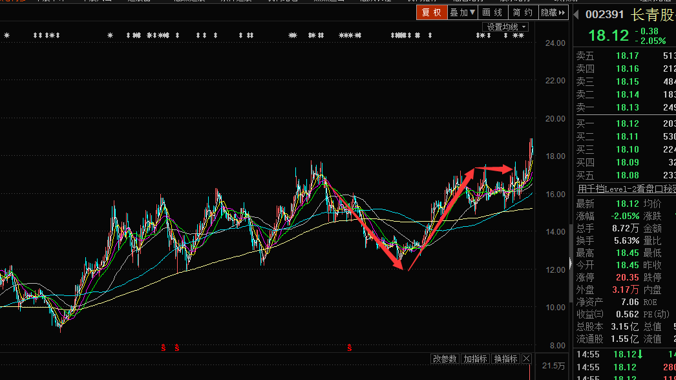This screenshot has width=676, height=380.
Task: Click the 24.00 price axis label
Action: 555,43
